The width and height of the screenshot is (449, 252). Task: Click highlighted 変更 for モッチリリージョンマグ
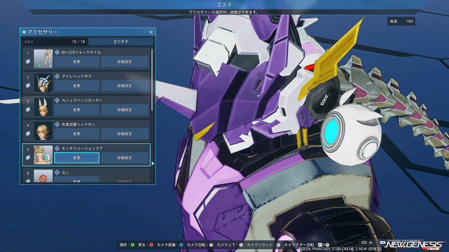click(x=77, y=158)
